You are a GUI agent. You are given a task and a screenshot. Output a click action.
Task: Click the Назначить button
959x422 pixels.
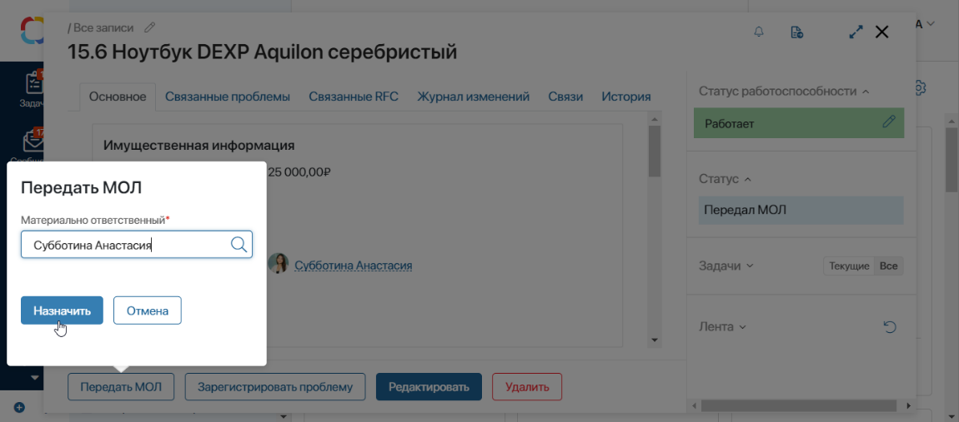click(x=62, y=310)
